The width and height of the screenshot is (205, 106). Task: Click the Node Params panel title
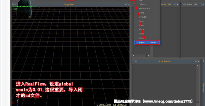coord(165,61)
